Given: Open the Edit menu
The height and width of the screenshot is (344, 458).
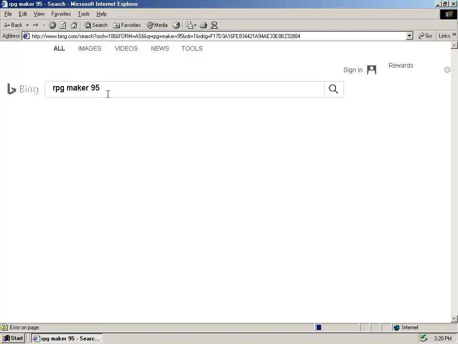Looking at the screenshot, I should (23, 14).
